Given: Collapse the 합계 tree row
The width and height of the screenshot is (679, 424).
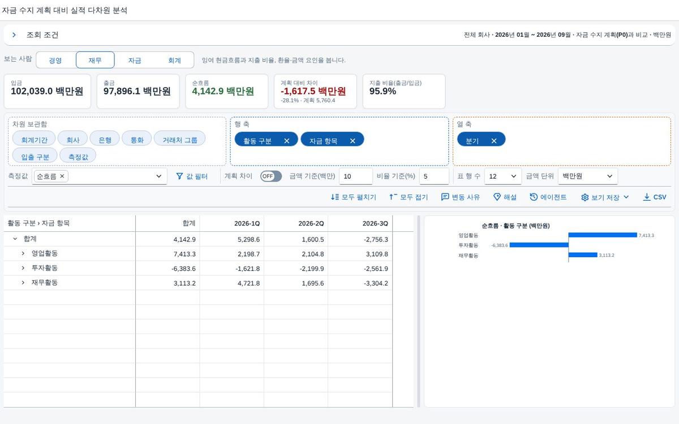Looking at the screenshot, I should click(x=15, y=239).
